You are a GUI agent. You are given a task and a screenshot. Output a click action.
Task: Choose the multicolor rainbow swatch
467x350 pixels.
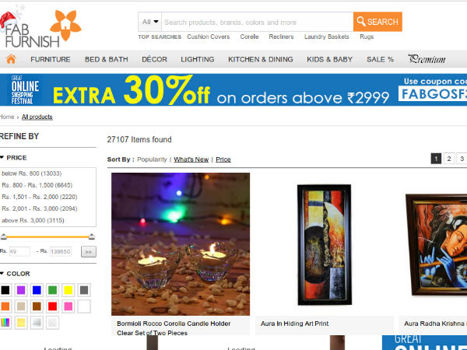5,322
